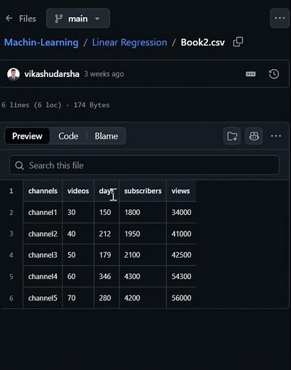291x370 pixels.
Task: Open the Linear Regression folder link
Action: (x=130, y=43)
